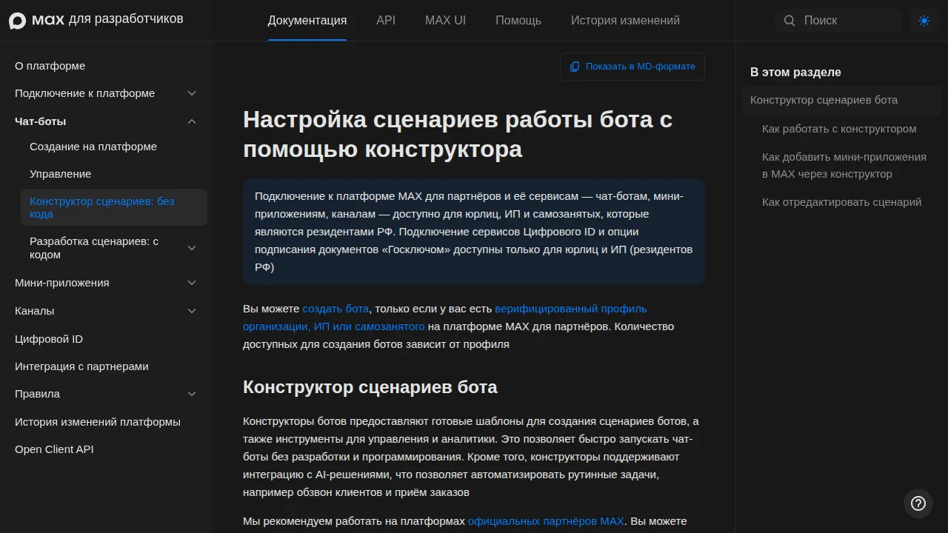
Task: Expand the Мини-приложения section
Action: [192, 283]
